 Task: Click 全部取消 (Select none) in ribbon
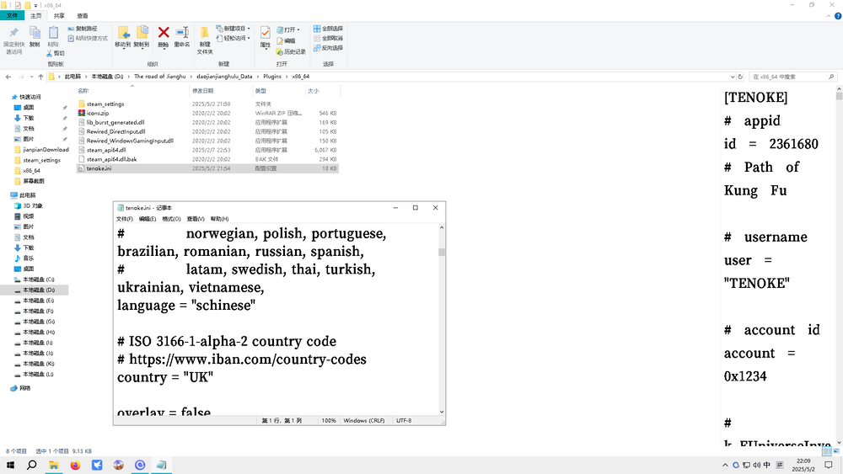[x=328, y=38]
